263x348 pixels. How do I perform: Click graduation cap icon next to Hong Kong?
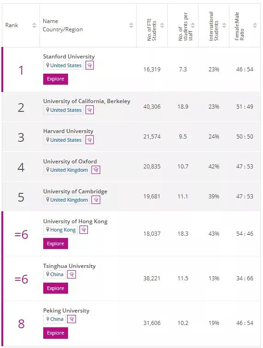pos(84,230)
